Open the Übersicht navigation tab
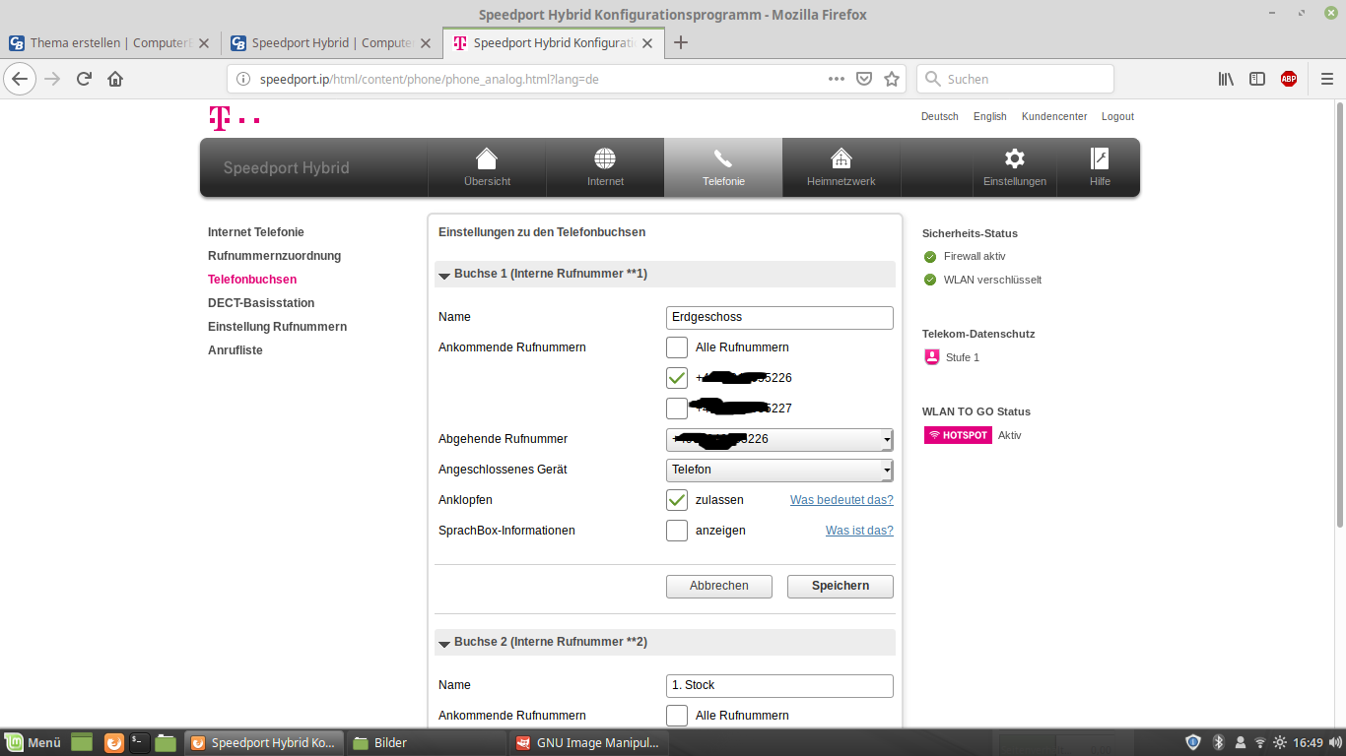This screenshot has height=756, width=1346. coord(487,167)
